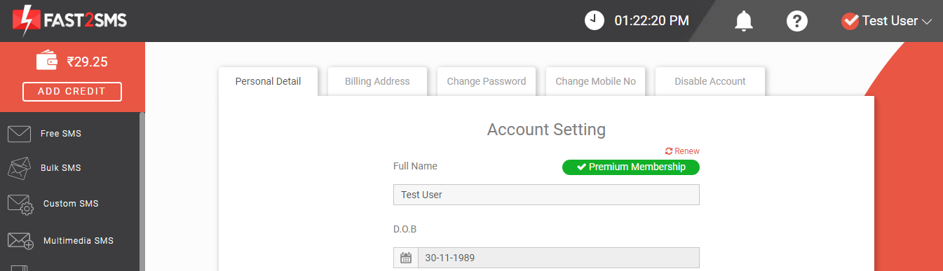The width and height of the screenshot is (943, 271).
Task: Click the calendar icon beside D.O.B
Action: (406, 258)
